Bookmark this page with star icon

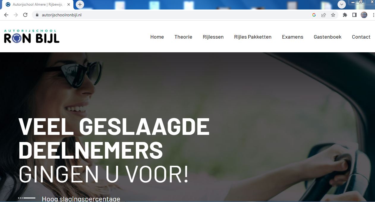tap(333, 15)
